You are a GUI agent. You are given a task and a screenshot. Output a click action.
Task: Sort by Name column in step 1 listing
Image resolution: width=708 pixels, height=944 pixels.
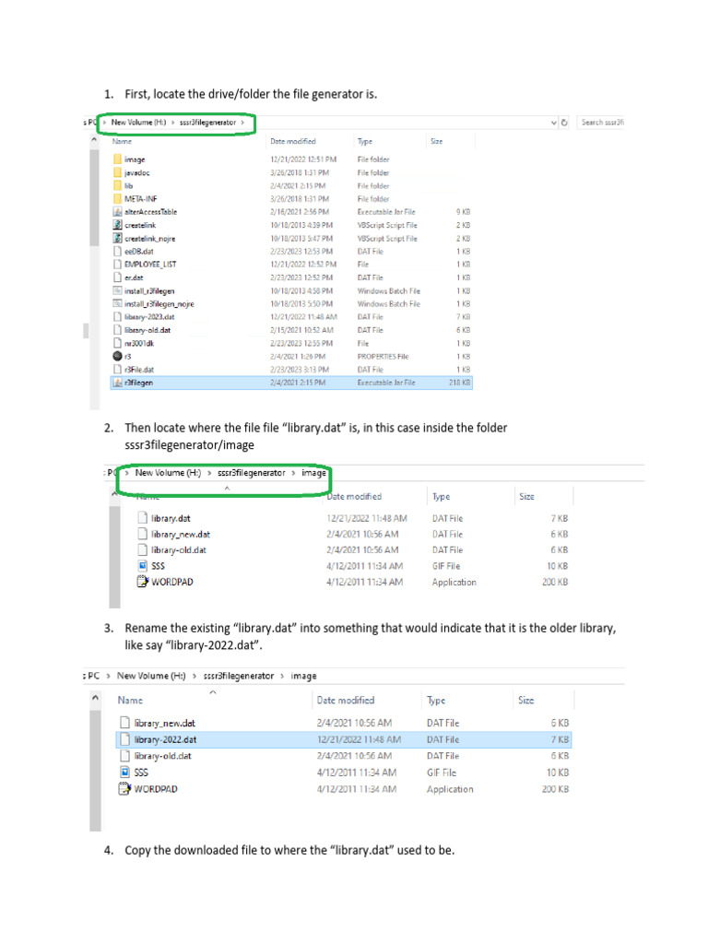coord(122,141)
